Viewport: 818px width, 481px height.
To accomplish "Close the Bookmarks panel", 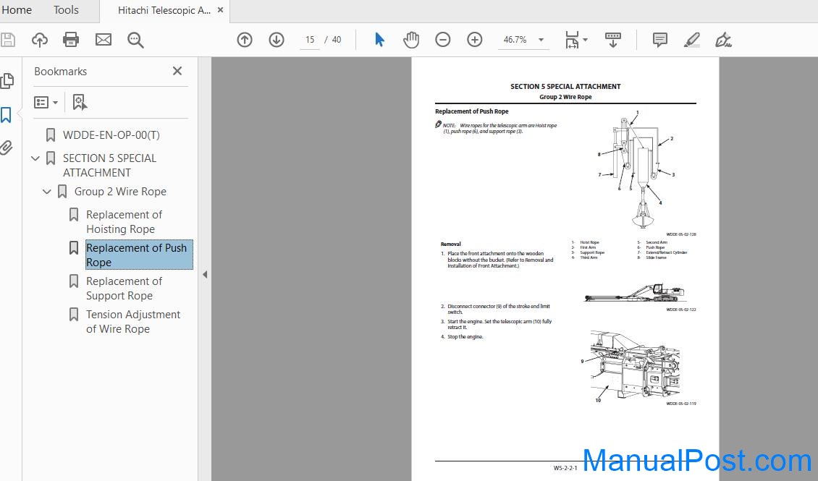I will click(x=177, y=71).
